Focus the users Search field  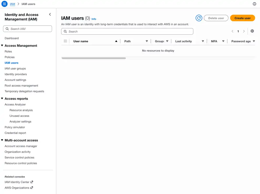(127, 31)
